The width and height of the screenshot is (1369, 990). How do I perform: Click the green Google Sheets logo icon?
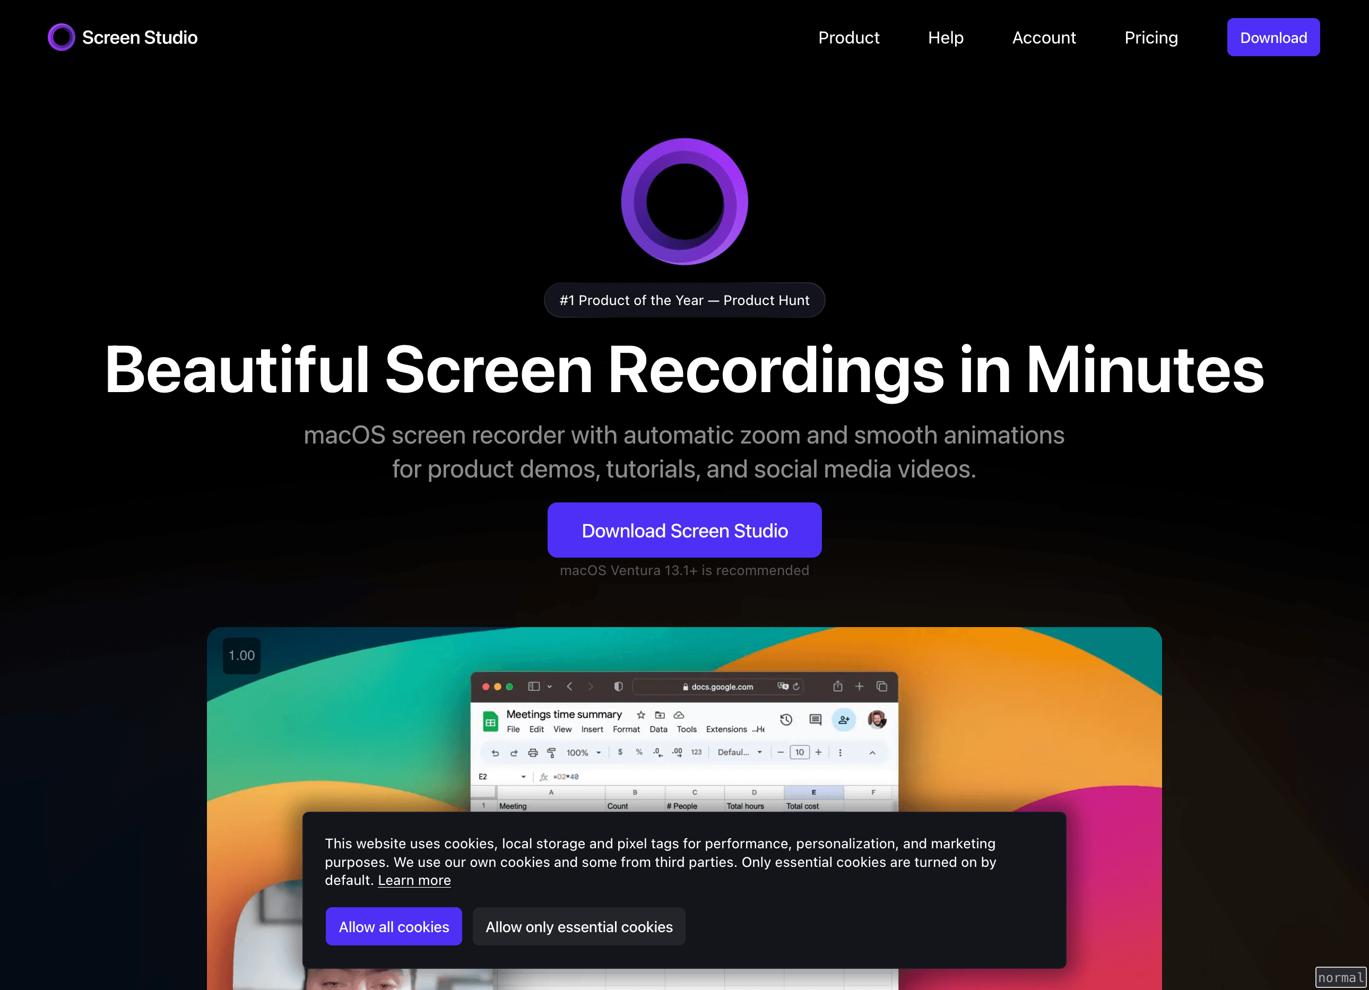click(x=491, y=722)
